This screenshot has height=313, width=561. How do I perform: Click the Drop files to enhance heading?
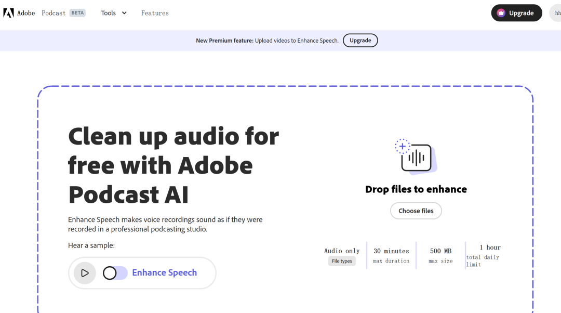[416, 189]
